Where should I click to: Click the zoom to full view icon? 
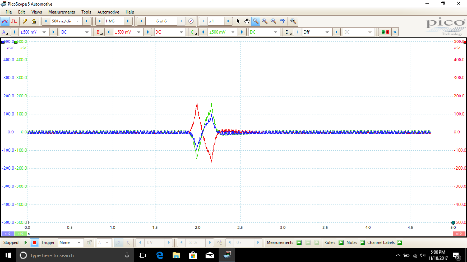point(293,21)
